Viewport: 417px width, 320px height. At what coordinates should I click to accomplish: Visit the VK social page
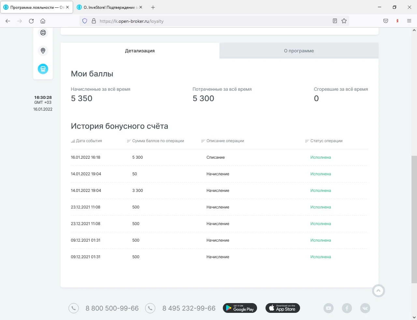[x=365, y=308]
